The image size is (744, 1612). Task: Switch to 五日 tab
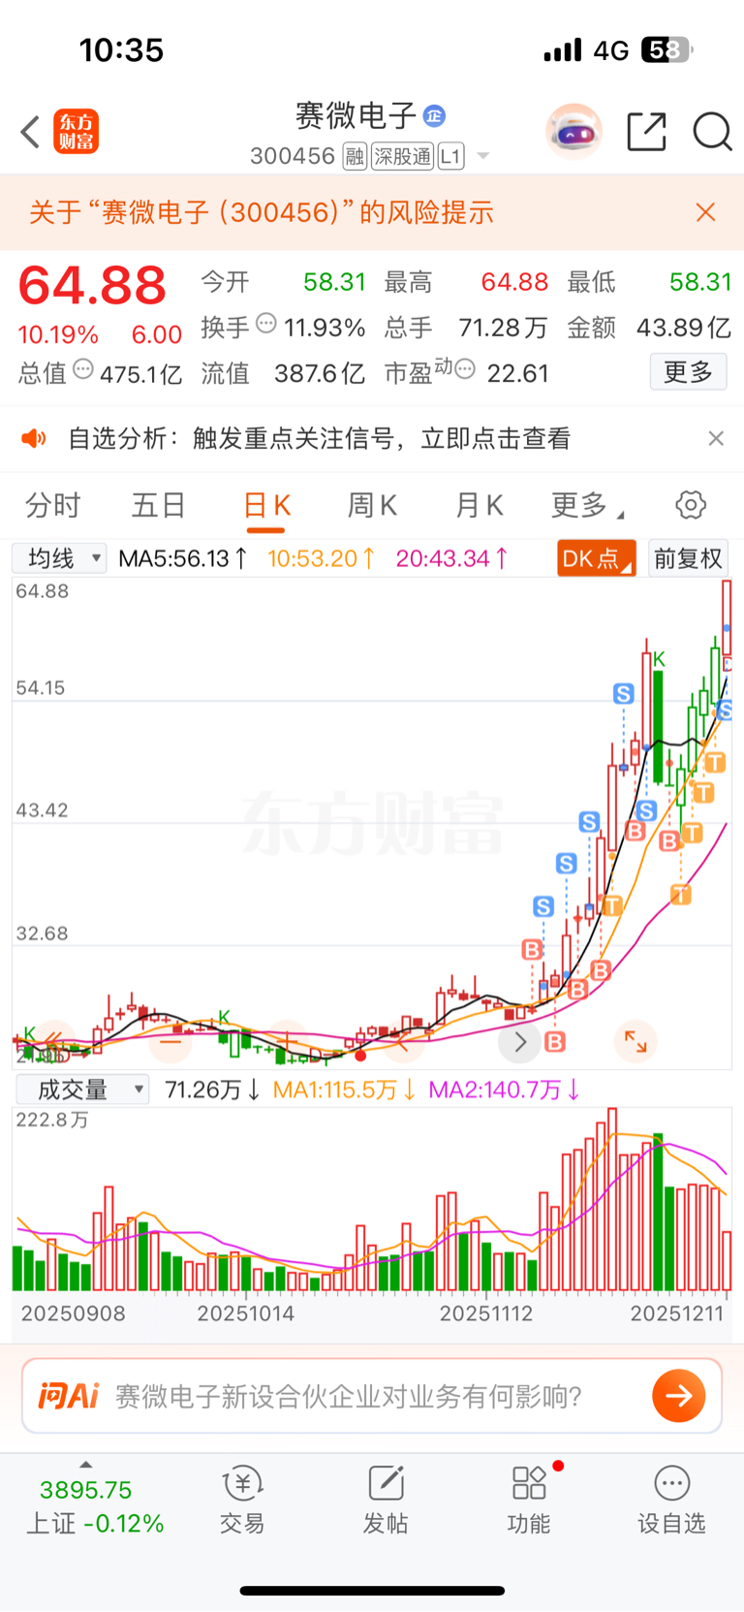(159, 505)
